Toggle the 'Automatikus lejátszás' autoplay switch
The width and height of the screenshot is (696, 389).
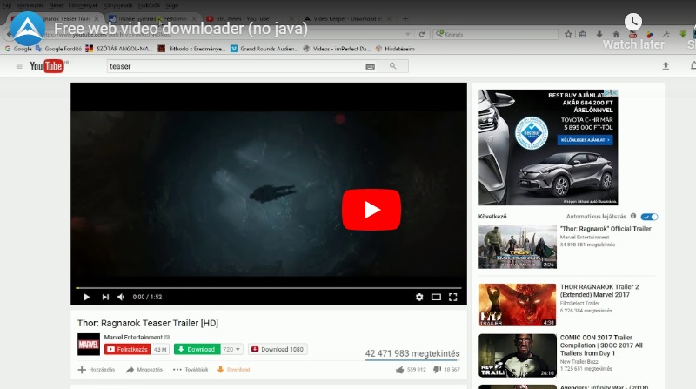point(649,217)
